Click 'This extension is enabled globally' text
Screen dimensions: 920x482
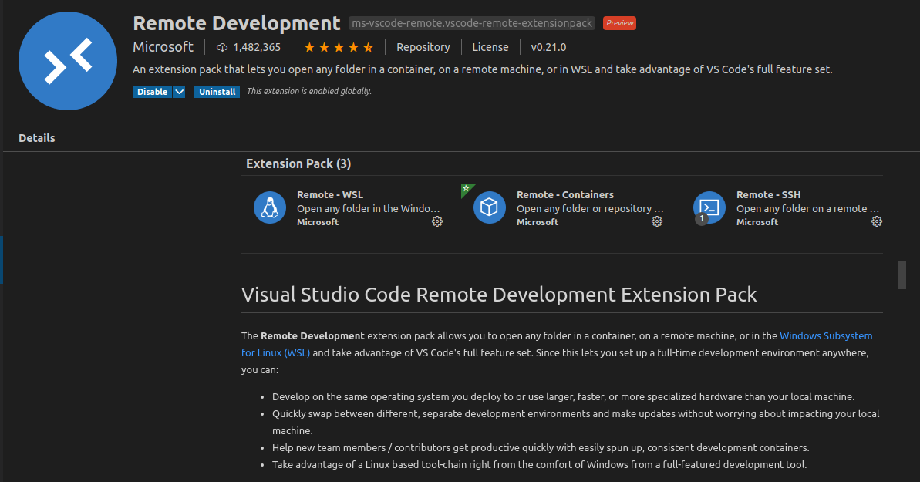point(309,91)
